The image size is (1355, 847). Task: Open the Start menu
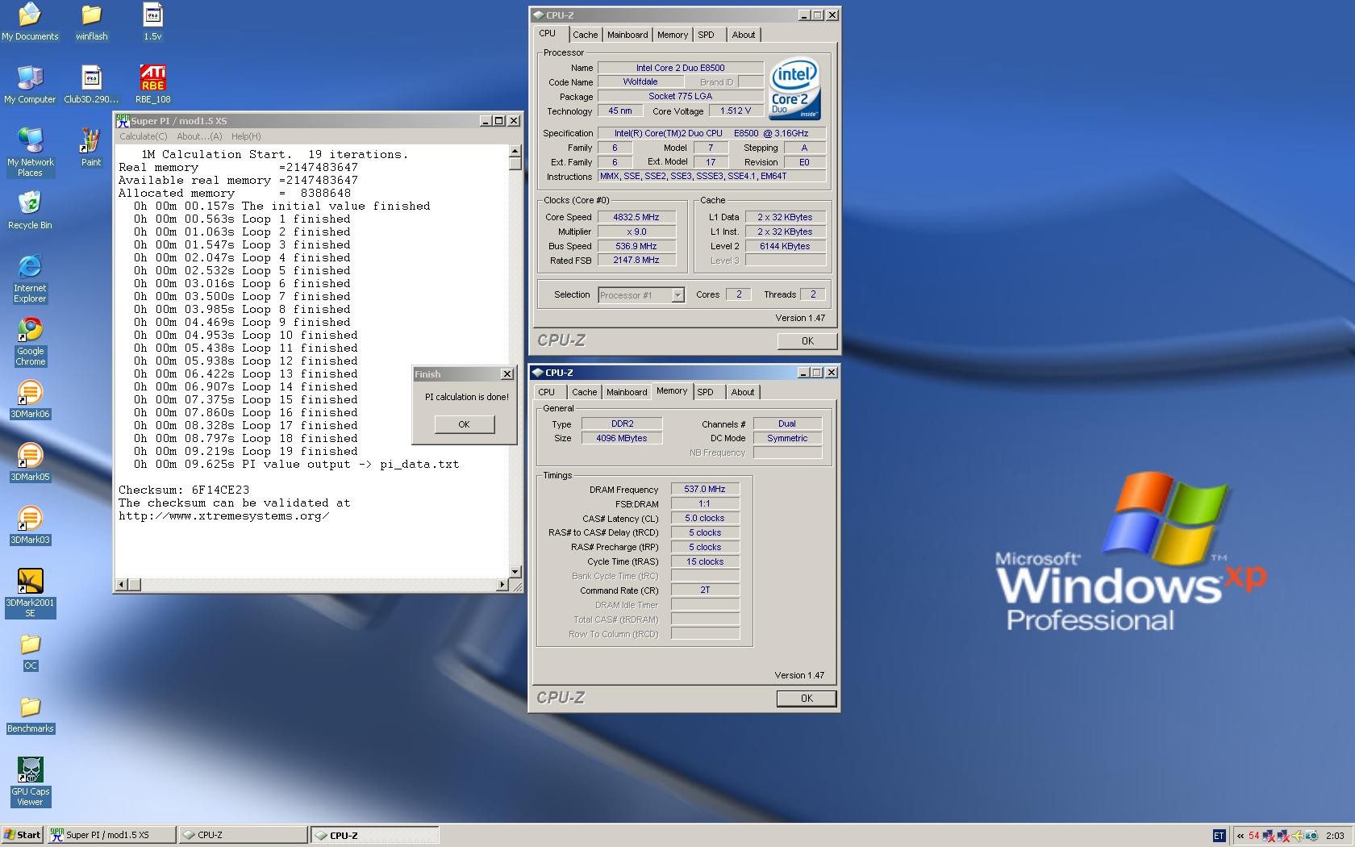(x=23, y=835)
